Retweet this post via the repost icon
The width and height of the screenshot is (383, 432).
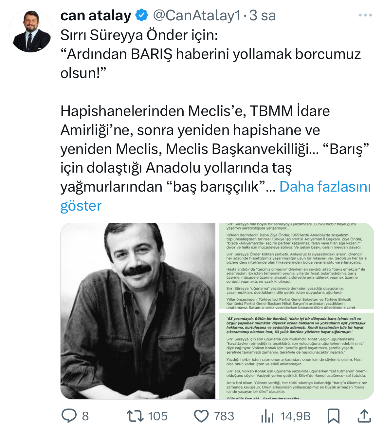click(135, 416)
